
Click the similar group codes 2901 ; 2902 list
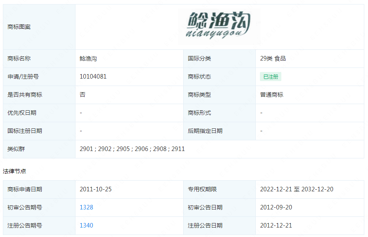(x=132, y=149)
